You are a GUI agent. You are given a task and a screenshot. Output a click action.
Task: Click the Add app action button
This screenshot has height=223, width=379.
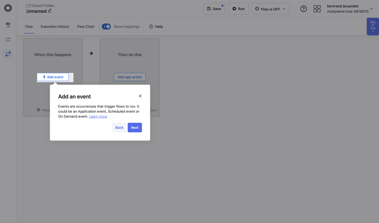129,77
